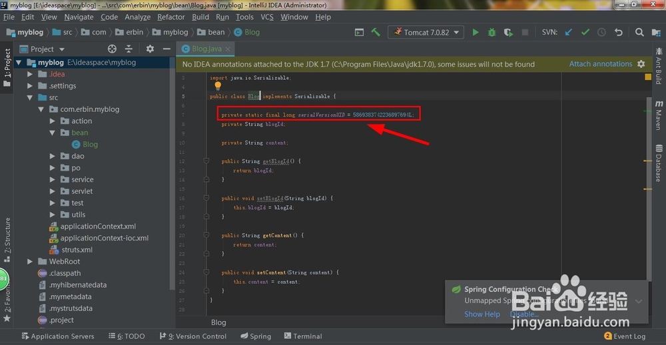Open the VCS menu
Image resolution: width=666 pixels, height=345 pixels.
coord(267,17)
